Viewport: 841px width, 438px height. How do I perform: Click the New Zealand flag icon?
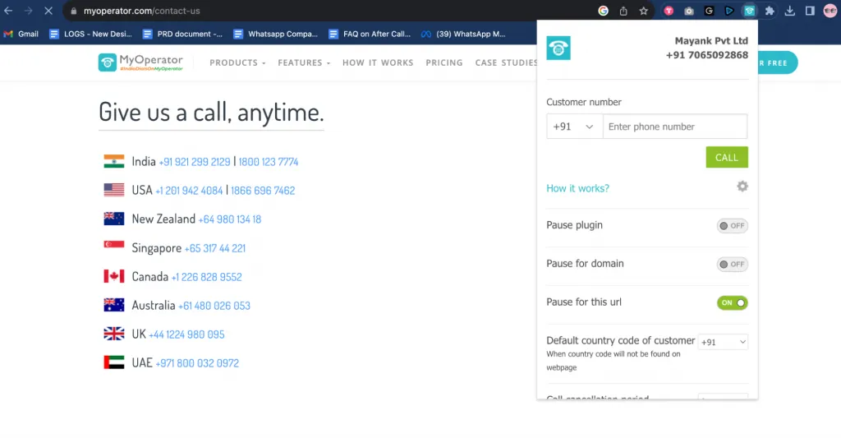tap(113, 219)
